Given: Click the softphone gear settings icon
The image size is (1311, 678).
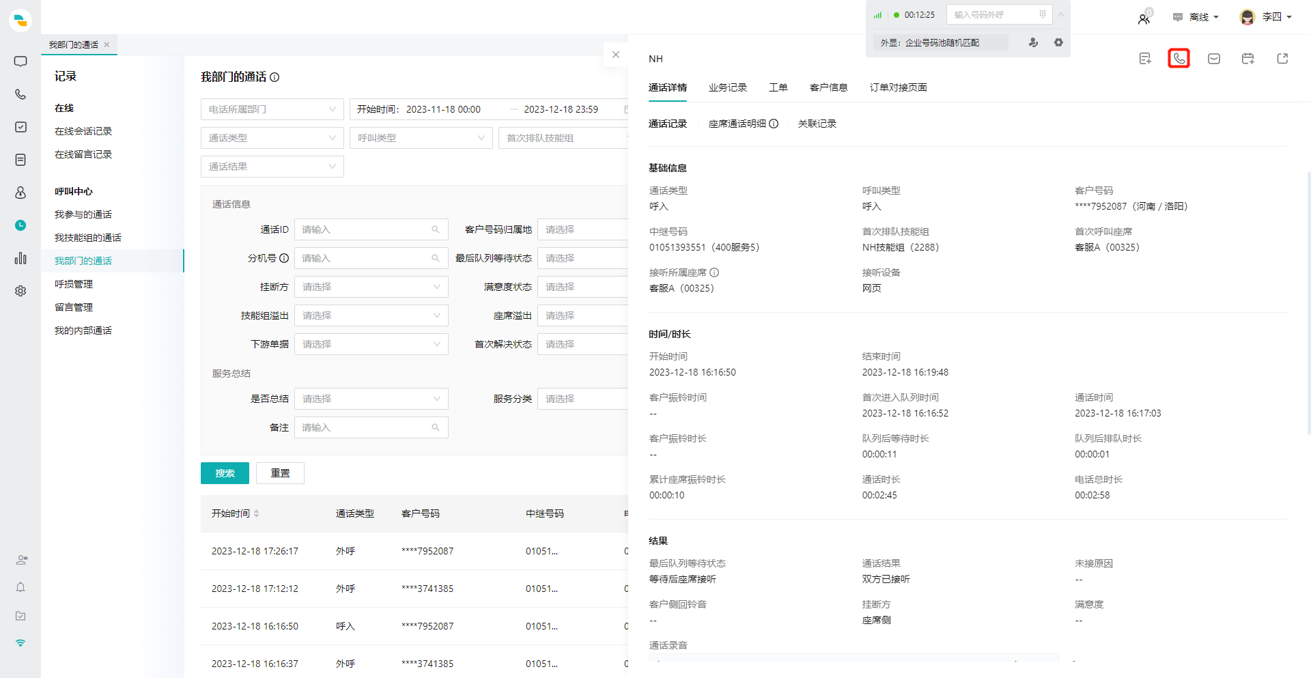Looking at the screenshot, I should point(1058,42).
